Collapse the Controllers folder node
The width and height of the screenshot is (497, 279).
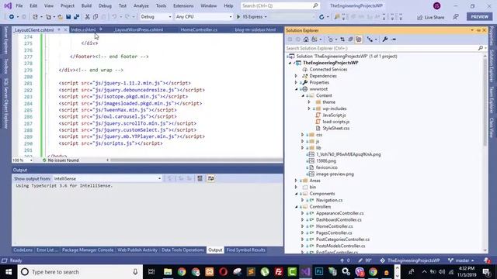click(297, 207)
